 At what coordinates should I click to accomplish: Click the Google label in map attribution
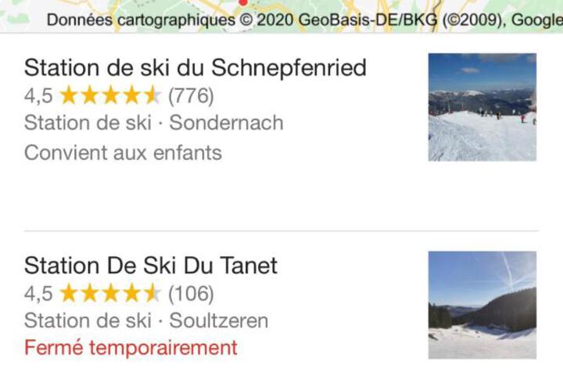(537, 20)
